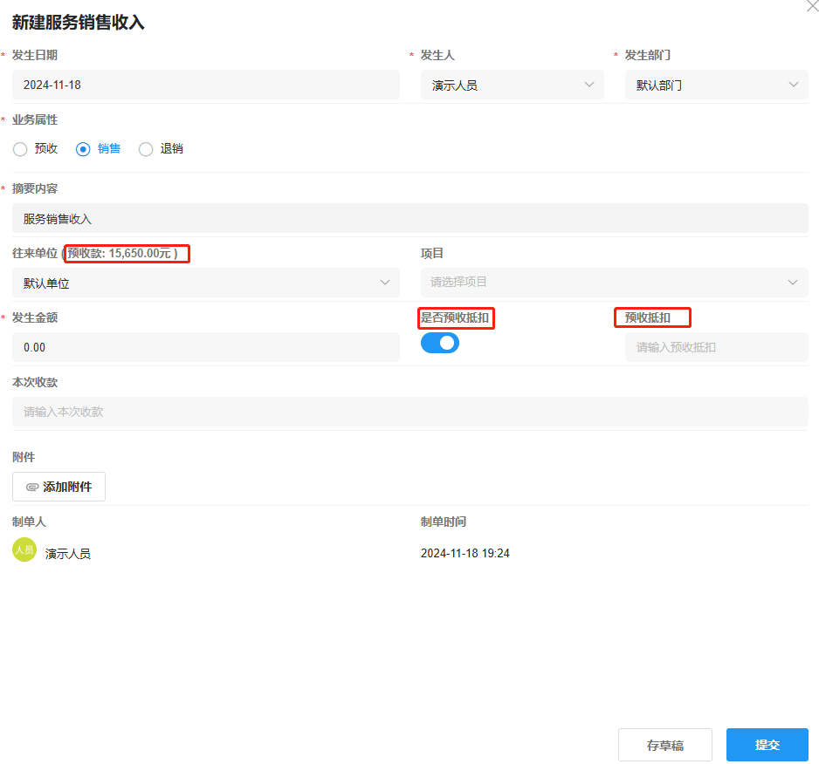Click the 本次收款 payment input field
This screenshot has height=764, width=819.
[x=409, y=412]
